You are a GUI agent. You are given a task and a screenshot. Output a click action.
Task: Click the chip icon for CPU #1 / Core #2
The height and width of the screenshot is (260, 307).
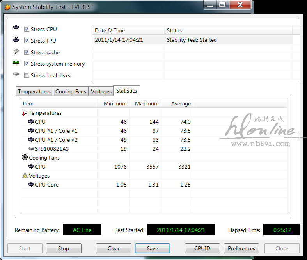[31, 140]
